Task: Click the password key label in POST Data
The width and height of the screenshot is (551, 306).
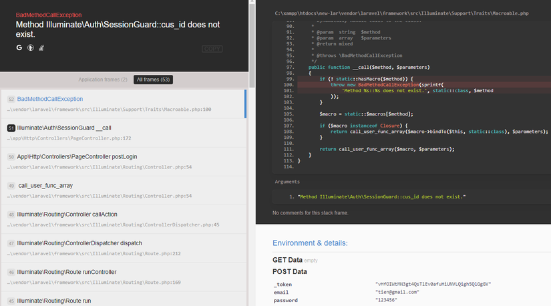Action: [x=286, y=301]
